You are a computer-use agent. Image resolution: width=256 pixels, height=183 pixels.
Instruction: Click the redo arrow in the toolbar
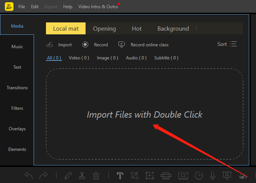tap(44, 176)
